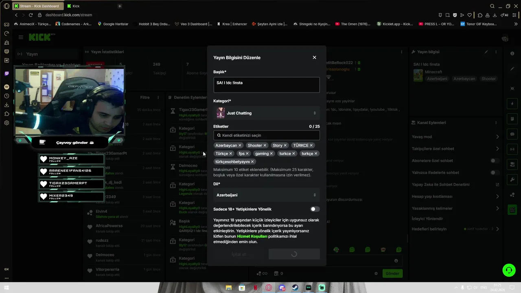Click the Kendi etiketinizi seçin tag search field
The height and width of the screenshot is (293, 521).
(267, 135)
